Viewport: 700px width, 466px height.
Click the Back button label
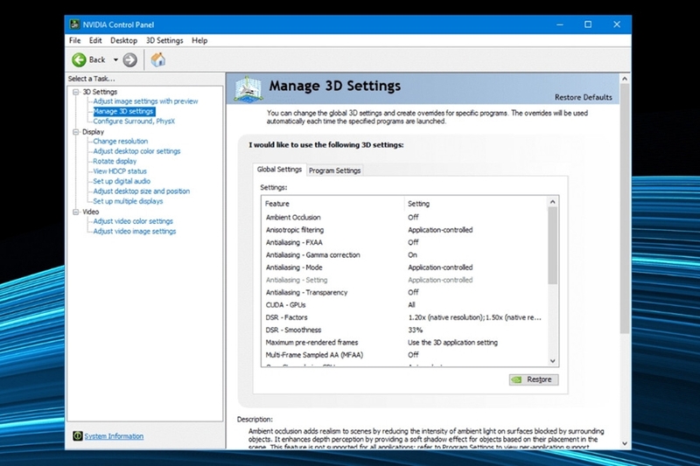pyautogui.click(x=97, y=59)
